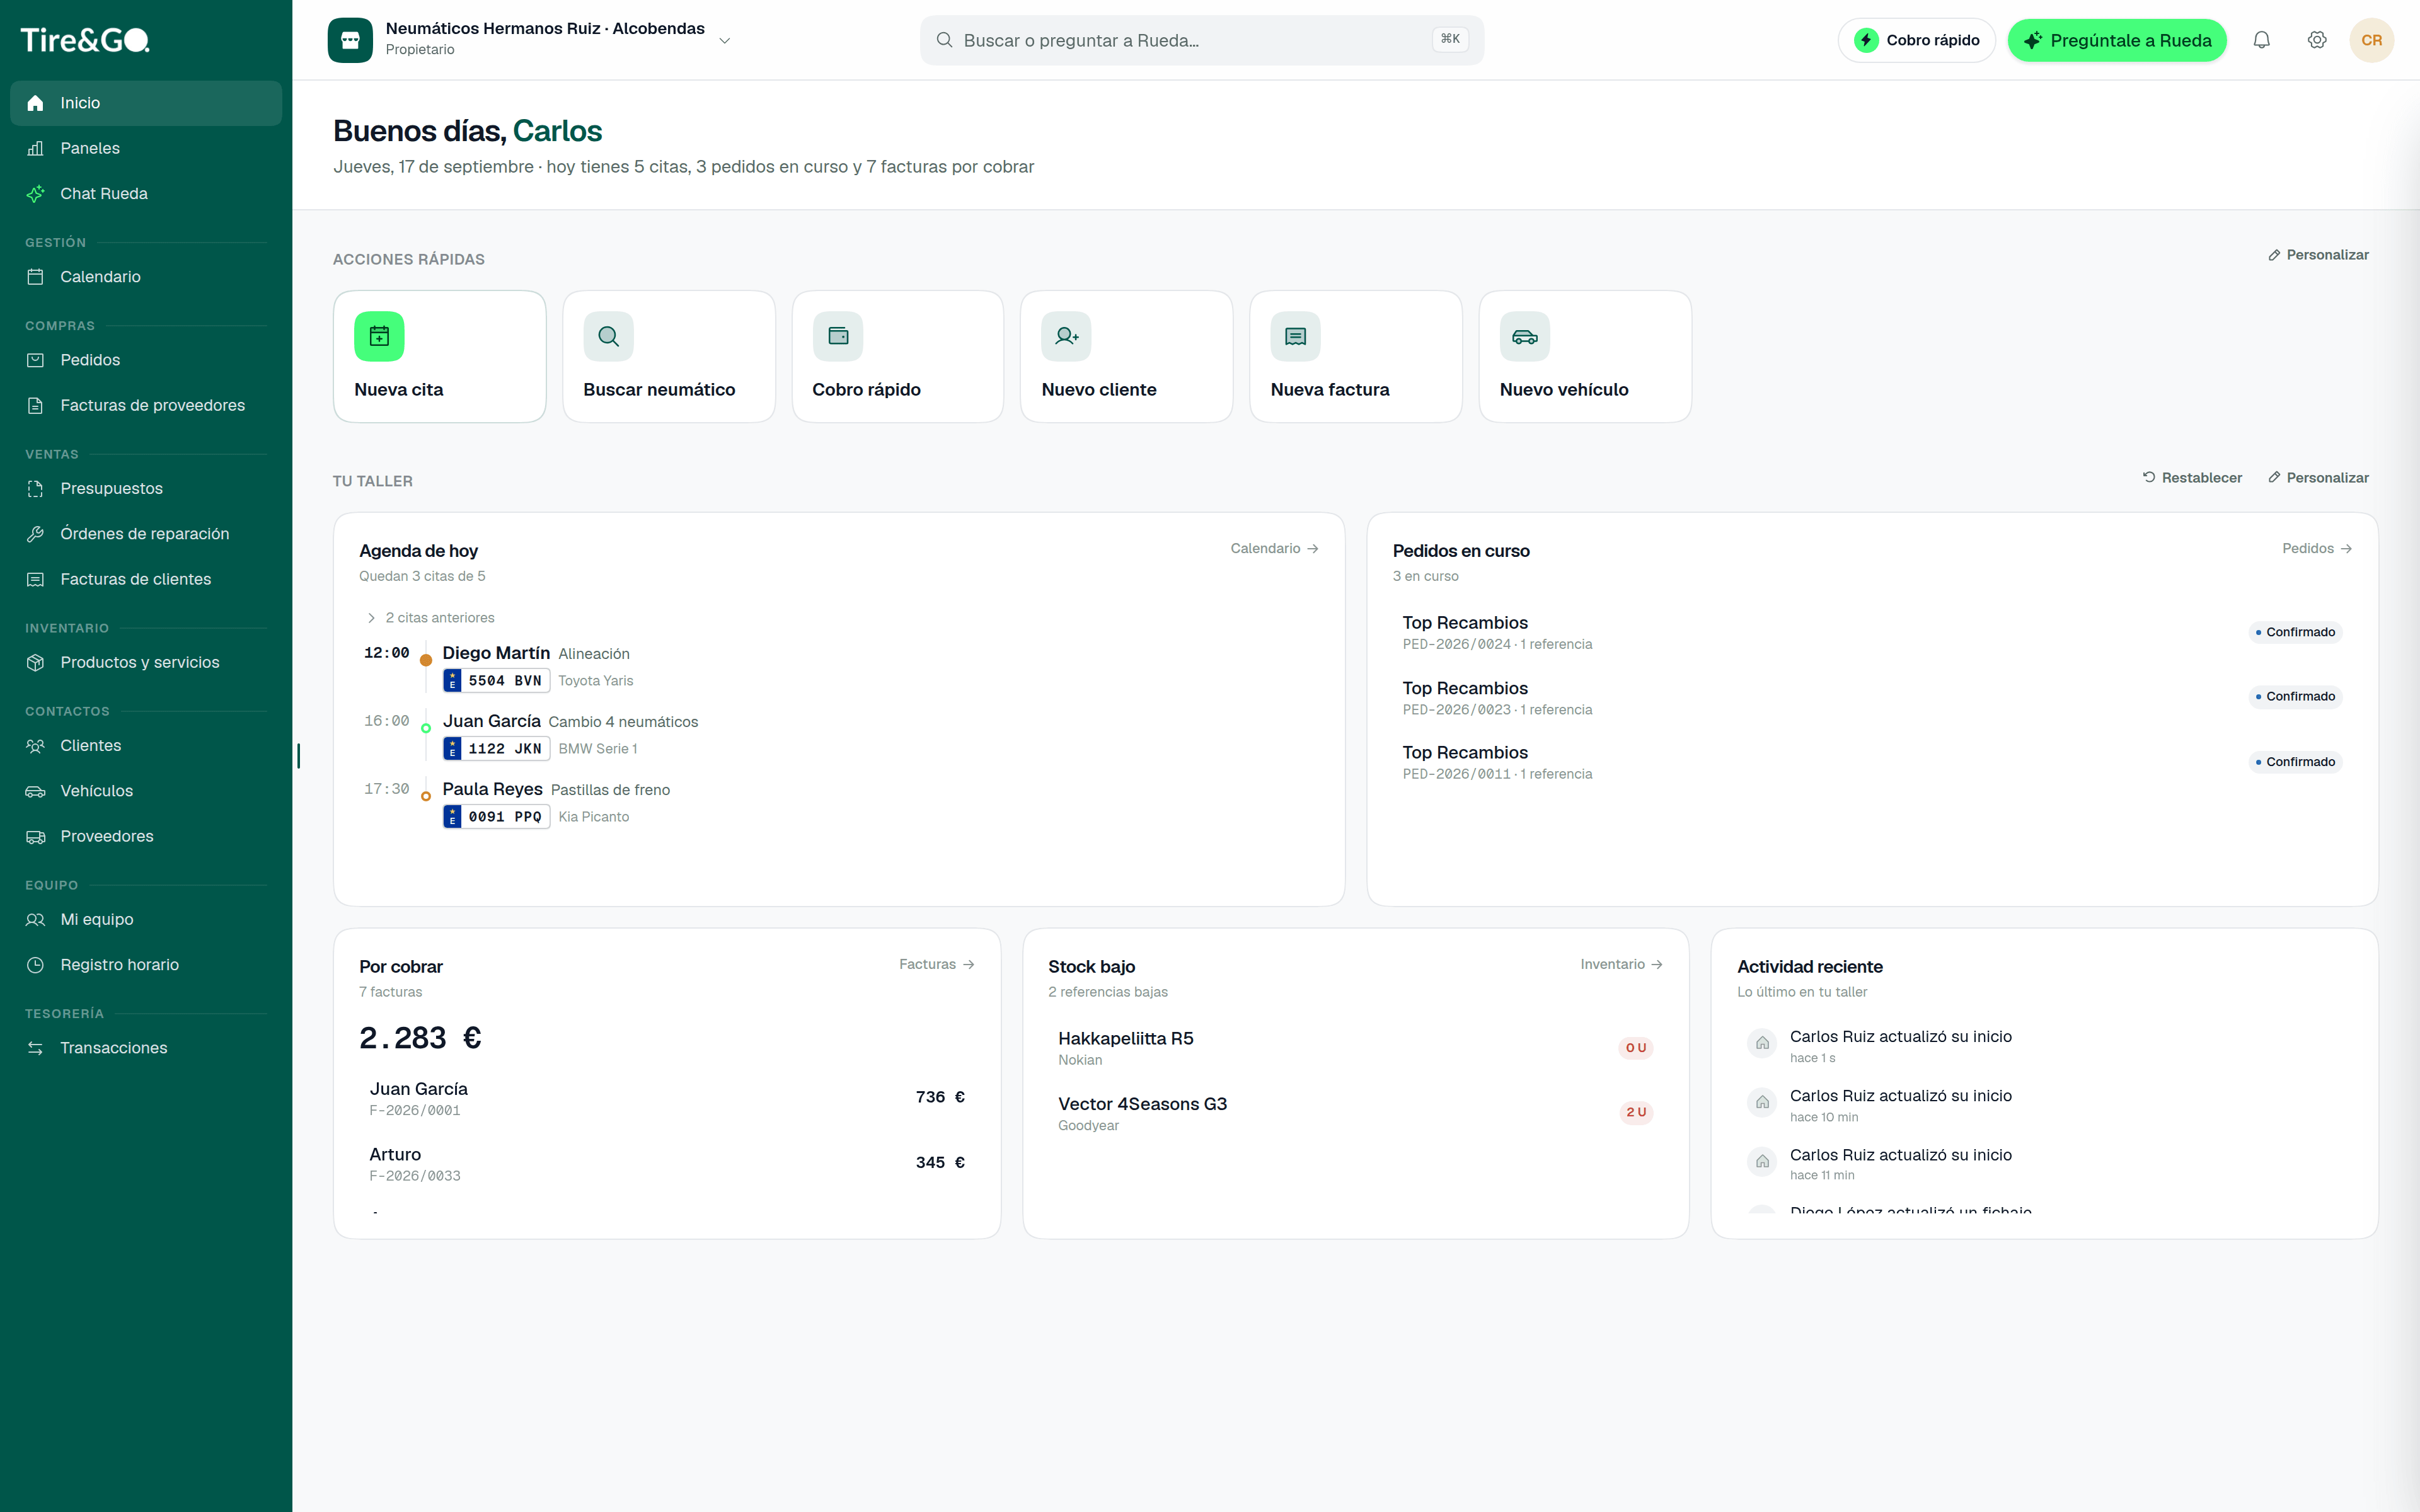Click the Nuevo vehículo car icon
The width and height of the screenshot is (2420, 1512).
(1525, 336)
